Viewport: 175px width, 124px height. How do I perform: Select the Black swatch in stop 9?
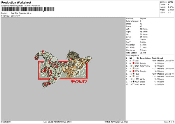[134, 82]
